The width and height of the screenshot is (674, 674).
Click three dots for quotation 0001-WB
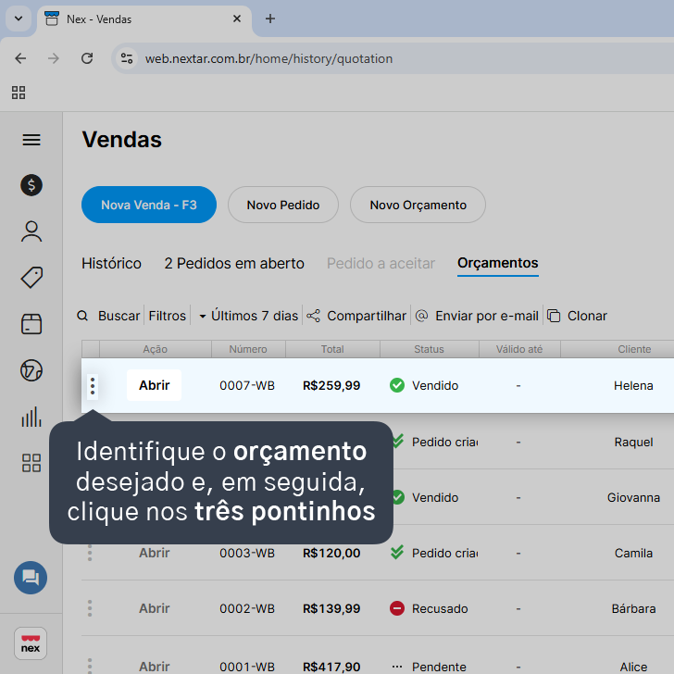[90, 666]
